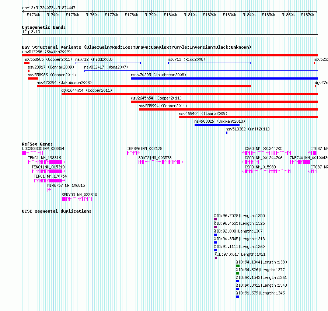Click CSAD|NM_015989 transcript label
Screen dimensions: 328x311
point(260,167)
